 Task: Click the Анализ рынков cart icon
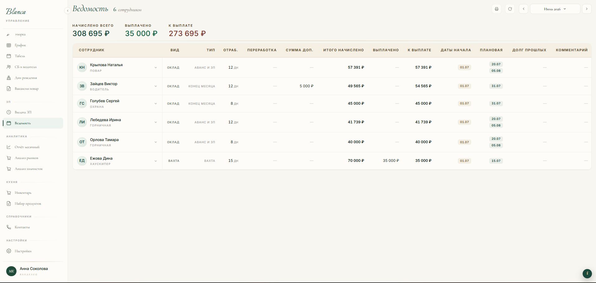pos(9,158)
